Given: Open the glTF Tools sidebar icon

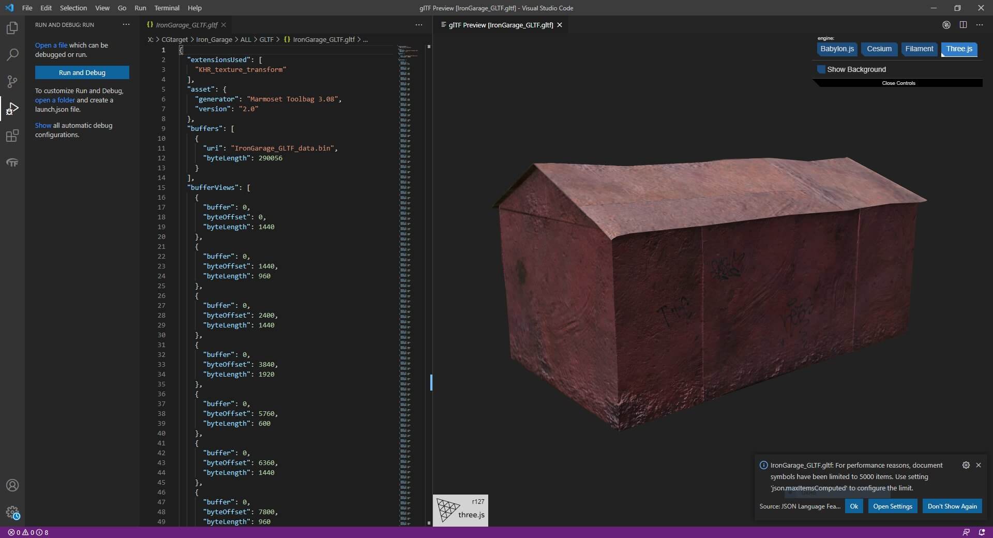Looking at the screenshot, I should 12,163.
